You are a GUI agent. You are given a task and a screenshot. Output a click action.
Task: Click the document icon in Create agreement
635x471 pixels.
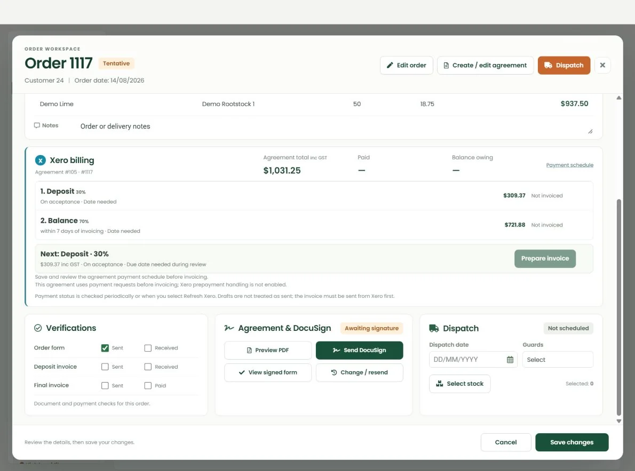[446, 65]
